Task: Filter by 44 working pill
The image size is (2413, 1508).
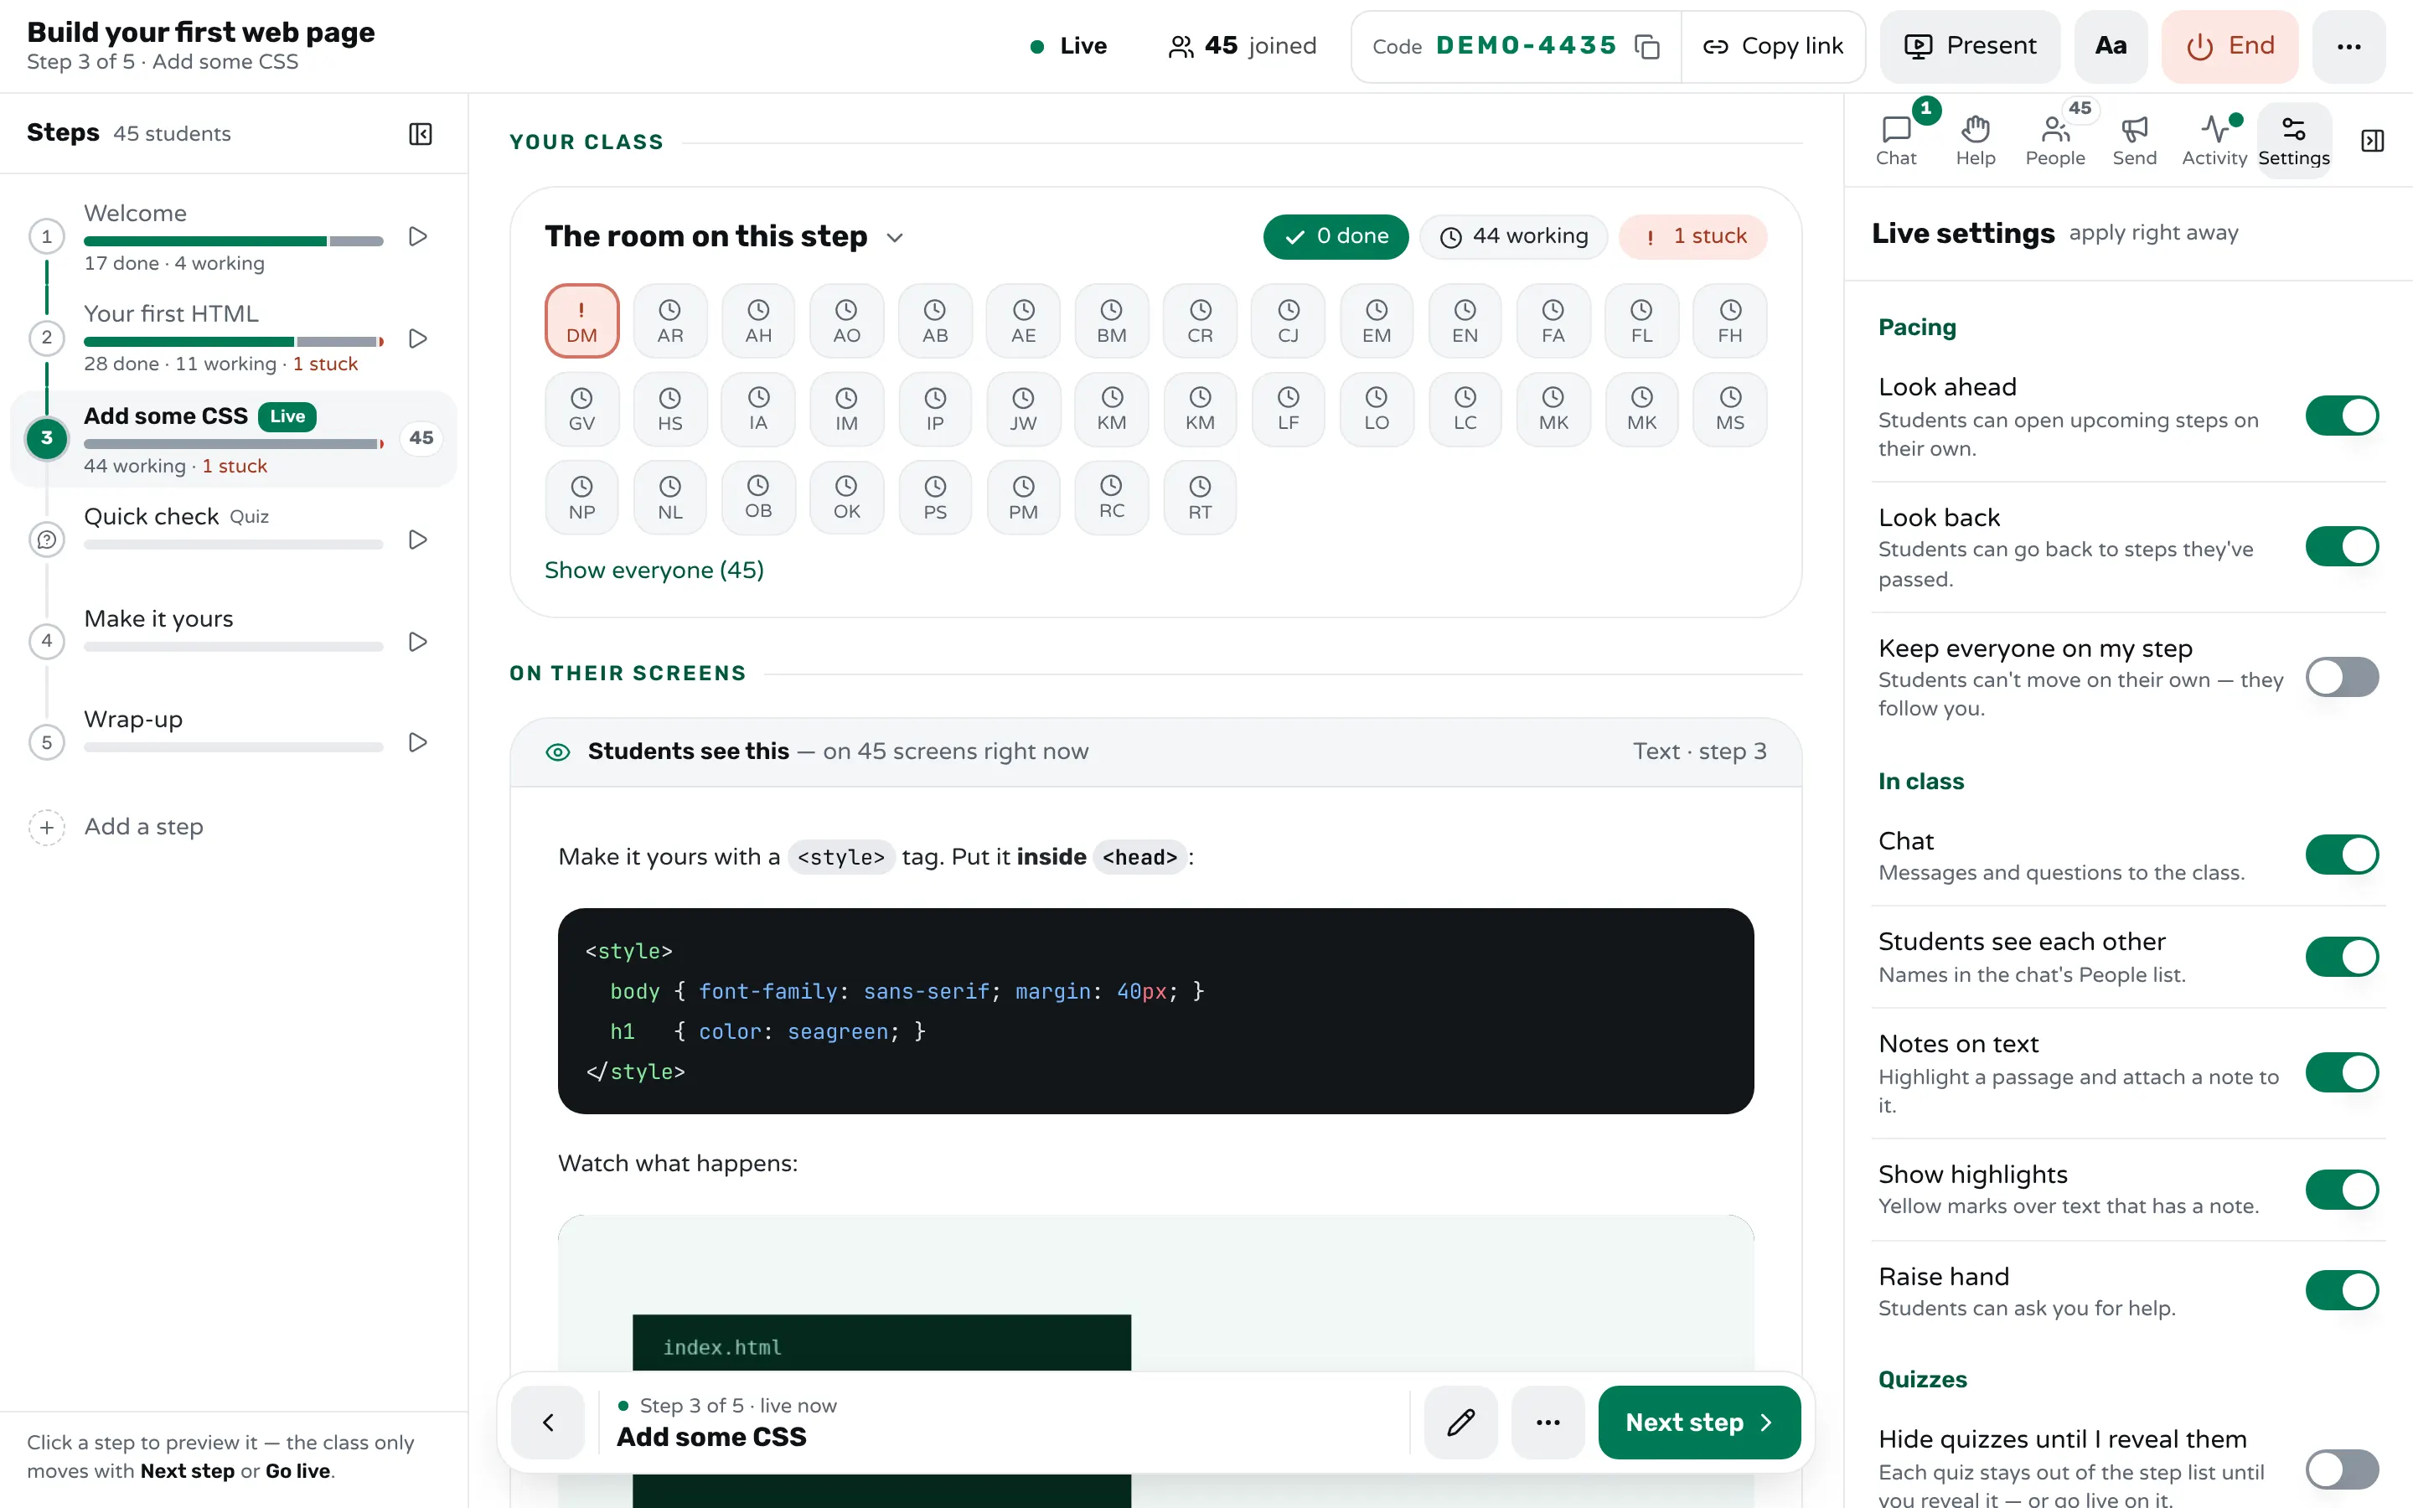Action: [x=1514, y=236]
